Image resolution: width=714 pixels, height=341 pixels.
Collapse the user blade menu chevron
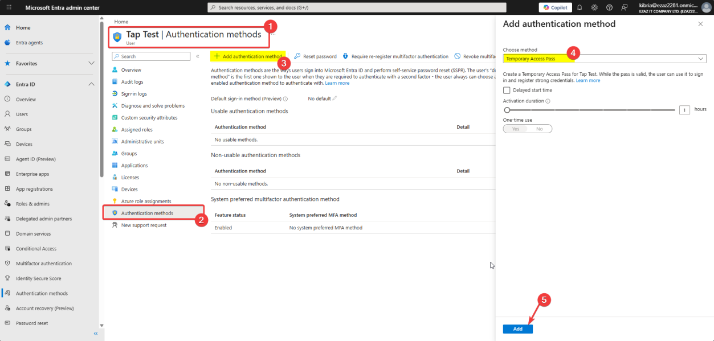198,56
